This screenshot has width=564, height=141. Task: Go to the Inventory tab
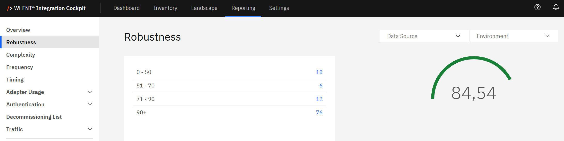click(x=165, y=8)
